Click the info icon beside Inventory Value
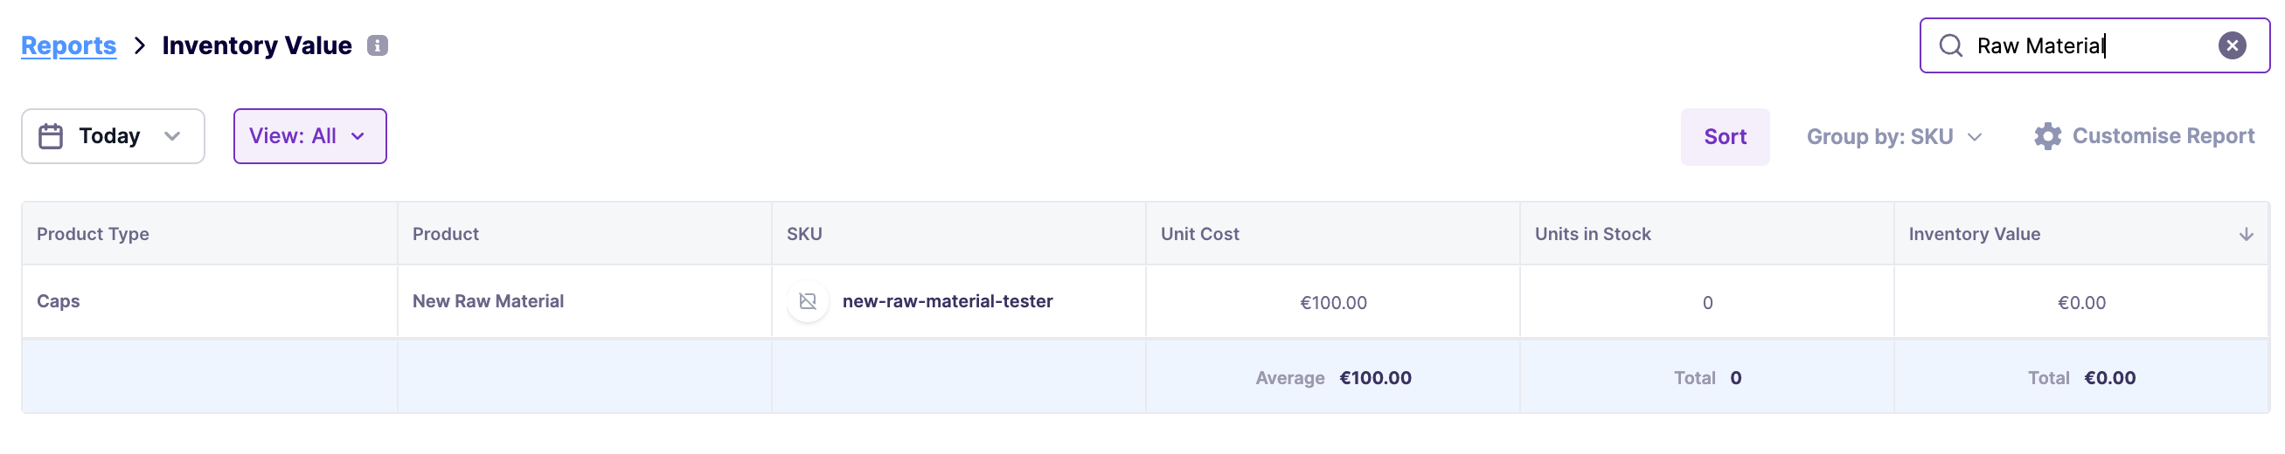 (x=378, y=45)
